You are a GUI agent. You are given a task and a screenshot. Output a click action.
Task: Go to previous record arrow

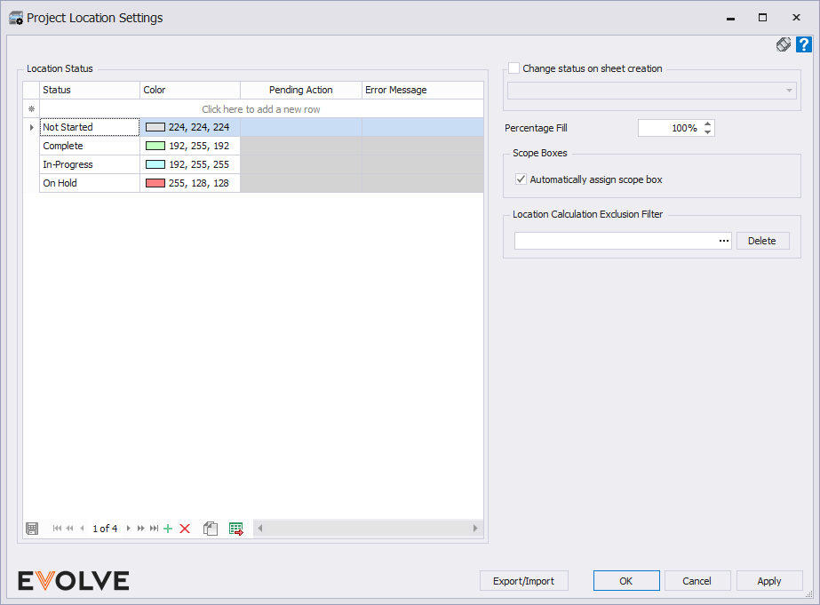(x=82, y=528)
